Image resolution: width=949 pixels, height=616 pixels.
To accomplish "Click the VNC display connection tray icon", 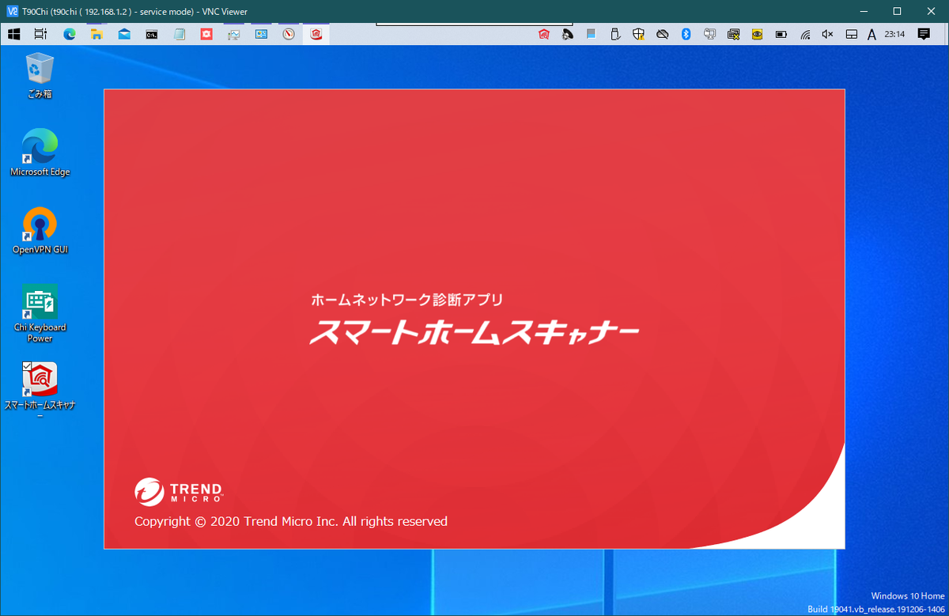I will (x=709, y=34).
